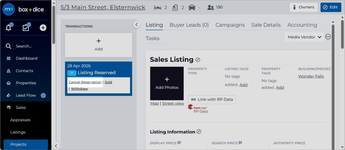This screenshot has height=150, width=345.
Task: Click the Withdraw link
Action: click(80, 89)
